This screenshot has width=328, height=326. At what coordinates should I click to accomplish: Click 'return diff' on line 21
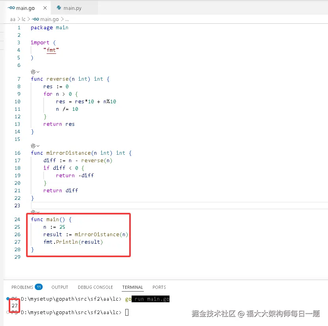click(61, 191)
